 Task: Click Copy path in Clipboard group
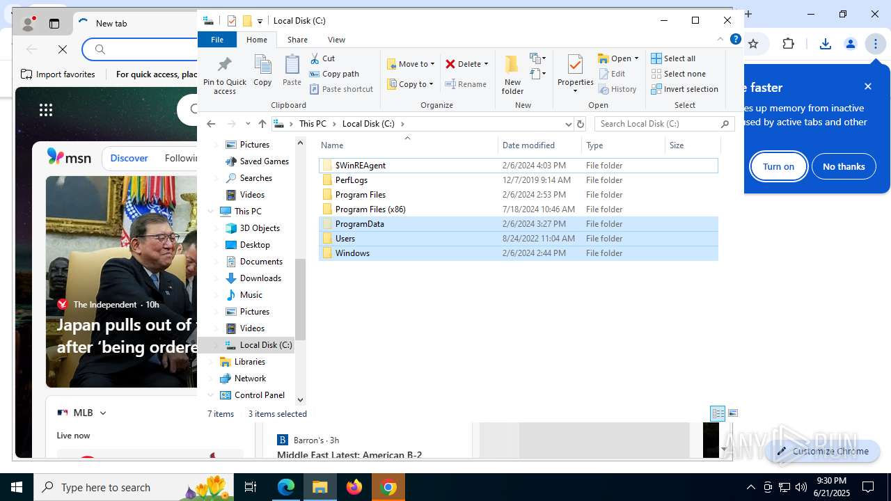[x=334, y=74]
